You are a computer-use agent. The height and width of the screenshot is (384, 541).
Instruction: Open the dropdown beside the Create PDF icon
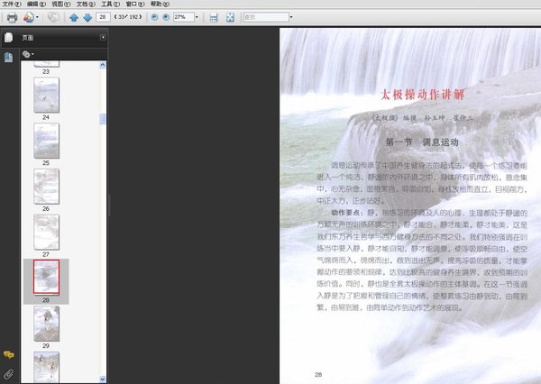(x=37, y=17)
